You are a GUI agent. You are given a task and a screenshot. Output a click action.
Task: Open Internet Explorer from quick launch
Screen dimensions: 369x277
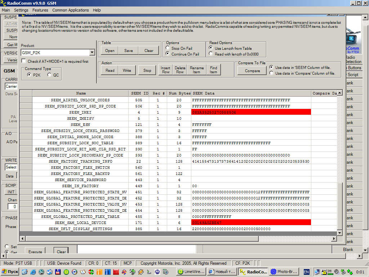(33, 272)
